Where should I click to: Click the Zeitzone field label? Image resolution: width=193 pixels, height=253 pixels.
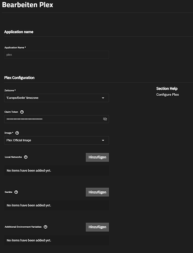pos(10,91)
